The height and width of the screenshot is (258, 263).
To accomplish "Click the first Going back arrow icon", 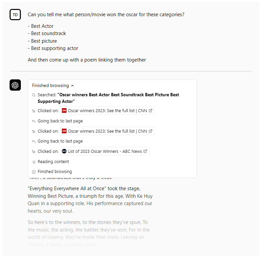I will (x=34, y=121).
